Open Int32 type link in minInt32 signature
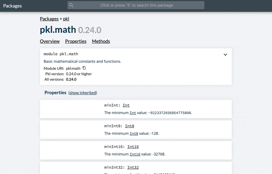Screen dimensions: 272x174 point(133,167)
